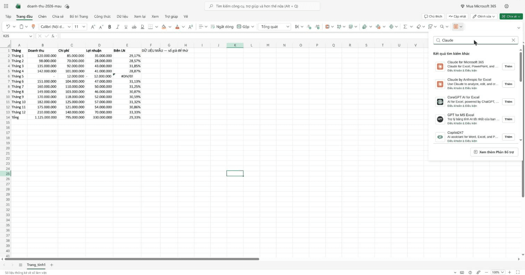The width and height of the screenshot is (525, 275).
Task: Click the Fill Color bucket icon
Action: click(x=164, y=27)
